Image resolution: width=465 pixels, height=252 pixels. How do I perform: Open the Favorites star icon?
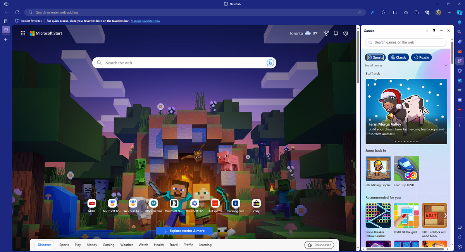(x=406, y=12)
